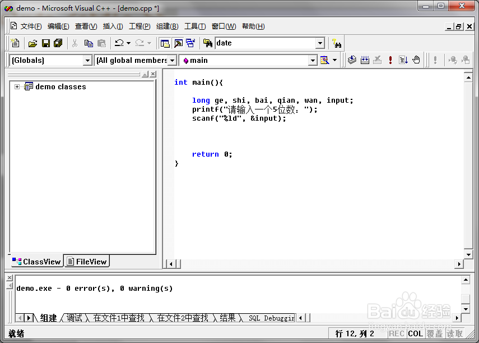Open the (Globals) class dropdown
Screen dimensions: 479x343
coord(87,60)
